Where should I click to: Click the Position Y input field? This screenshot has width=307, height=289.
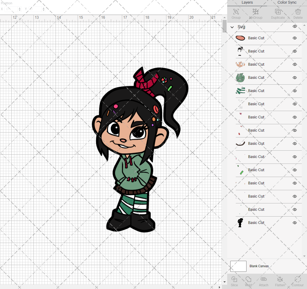click(35, 9)
